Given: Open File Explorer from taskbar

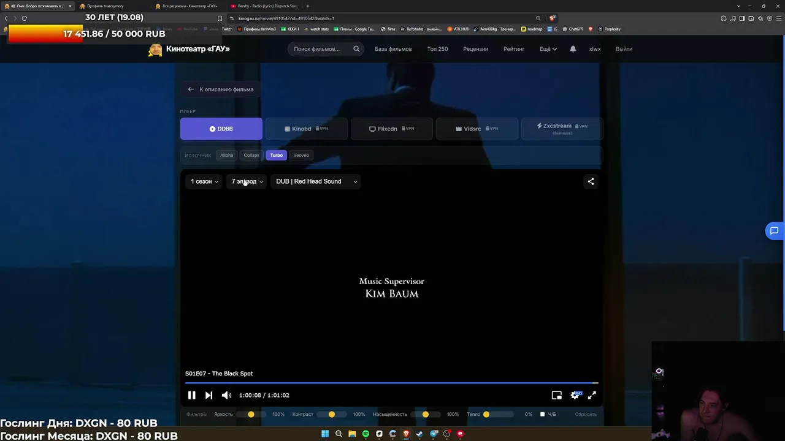Looking at the screenshot, I should click(x=352, y=434).
